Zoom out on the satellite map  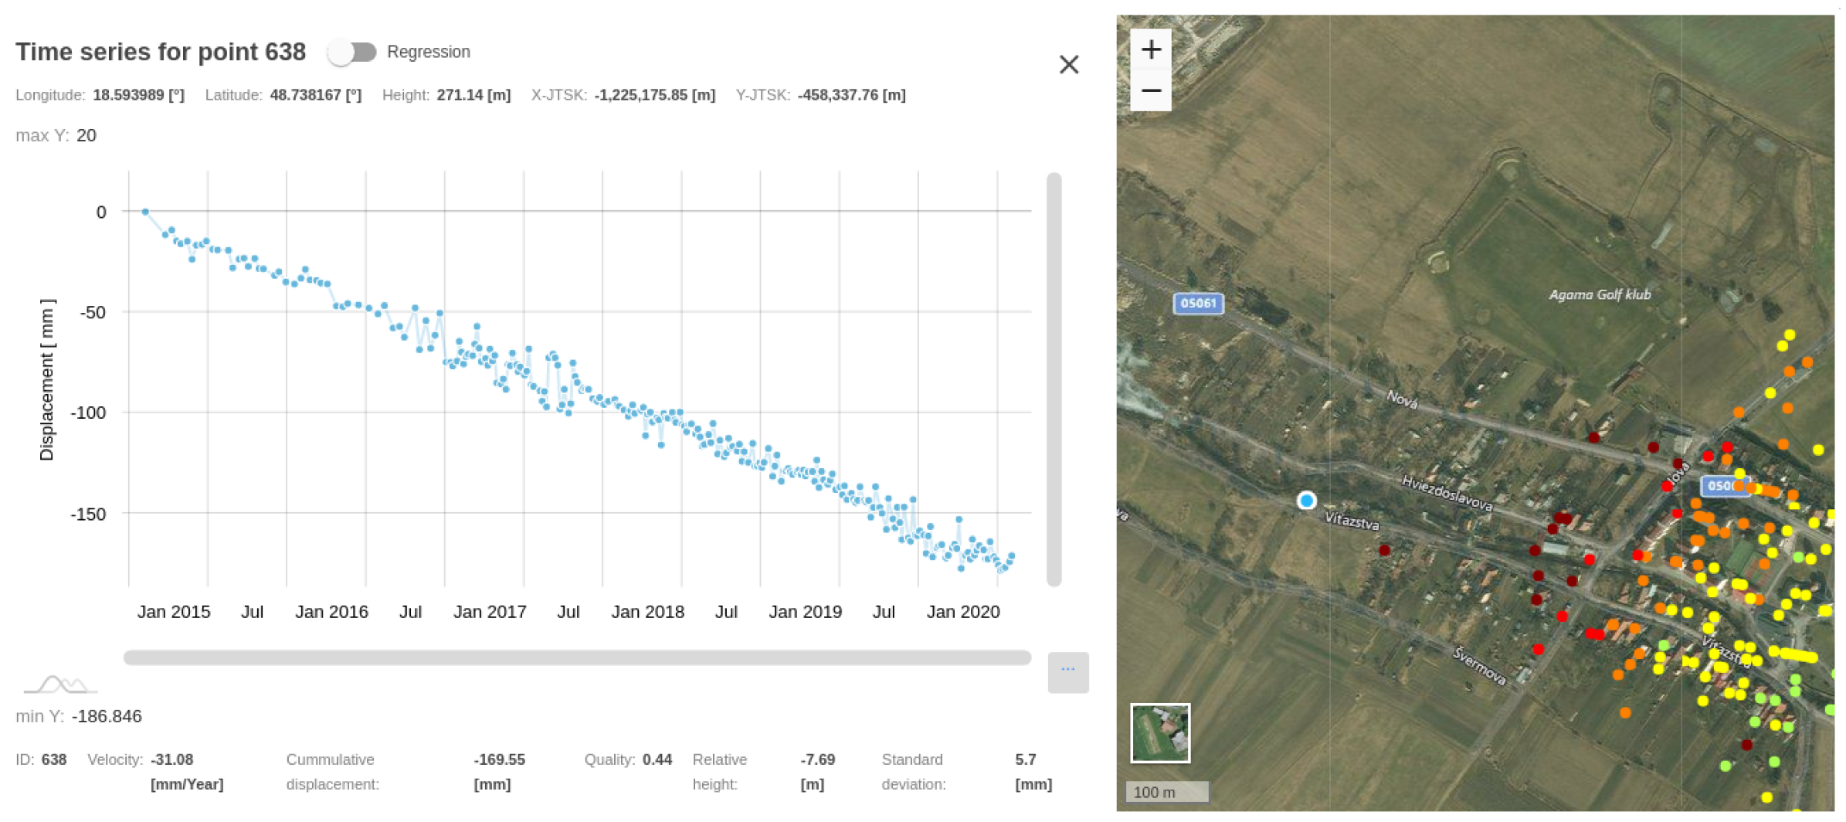[x=1151, y=90]
